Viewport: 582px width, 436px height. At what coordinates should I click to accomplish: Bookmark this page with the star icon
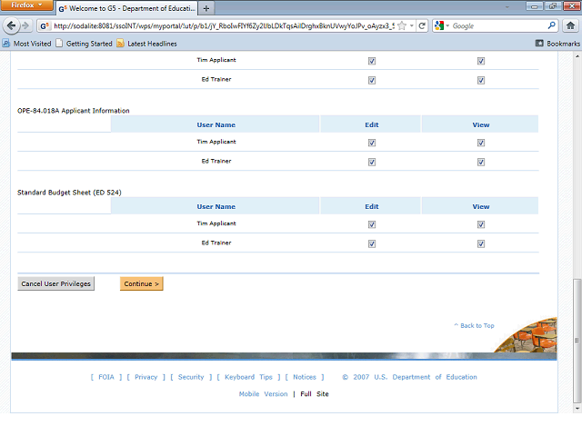tap(402, 26)
